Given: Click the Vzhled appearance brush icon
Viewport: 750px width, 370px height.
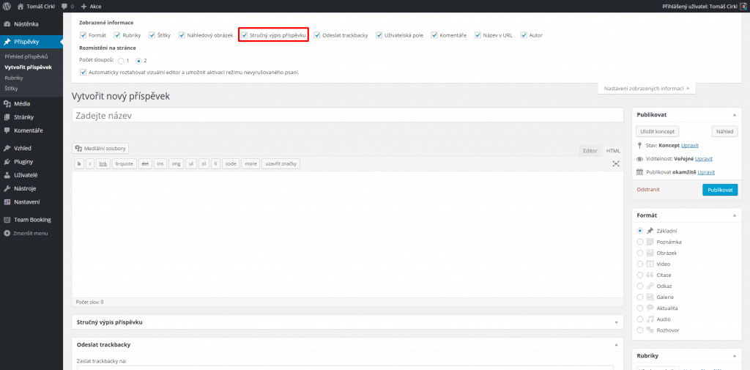Looking at the screenshot, I should (7, 148).
